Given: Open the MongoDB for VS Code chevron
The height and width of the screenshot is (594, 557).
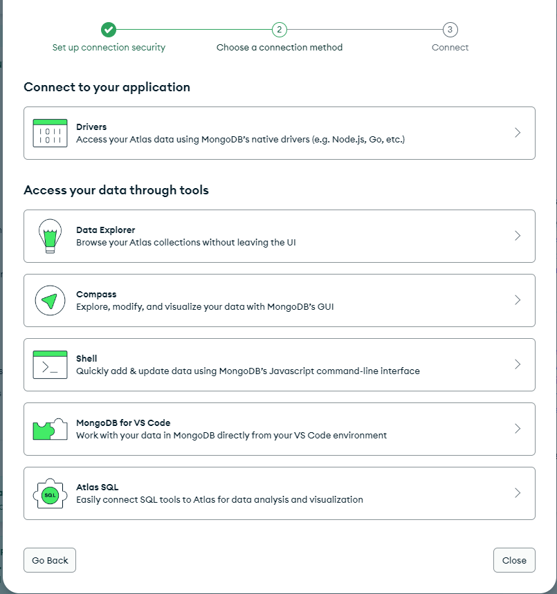Looking at the screenshot, I should pyautogui.click(x=518, y=429).
